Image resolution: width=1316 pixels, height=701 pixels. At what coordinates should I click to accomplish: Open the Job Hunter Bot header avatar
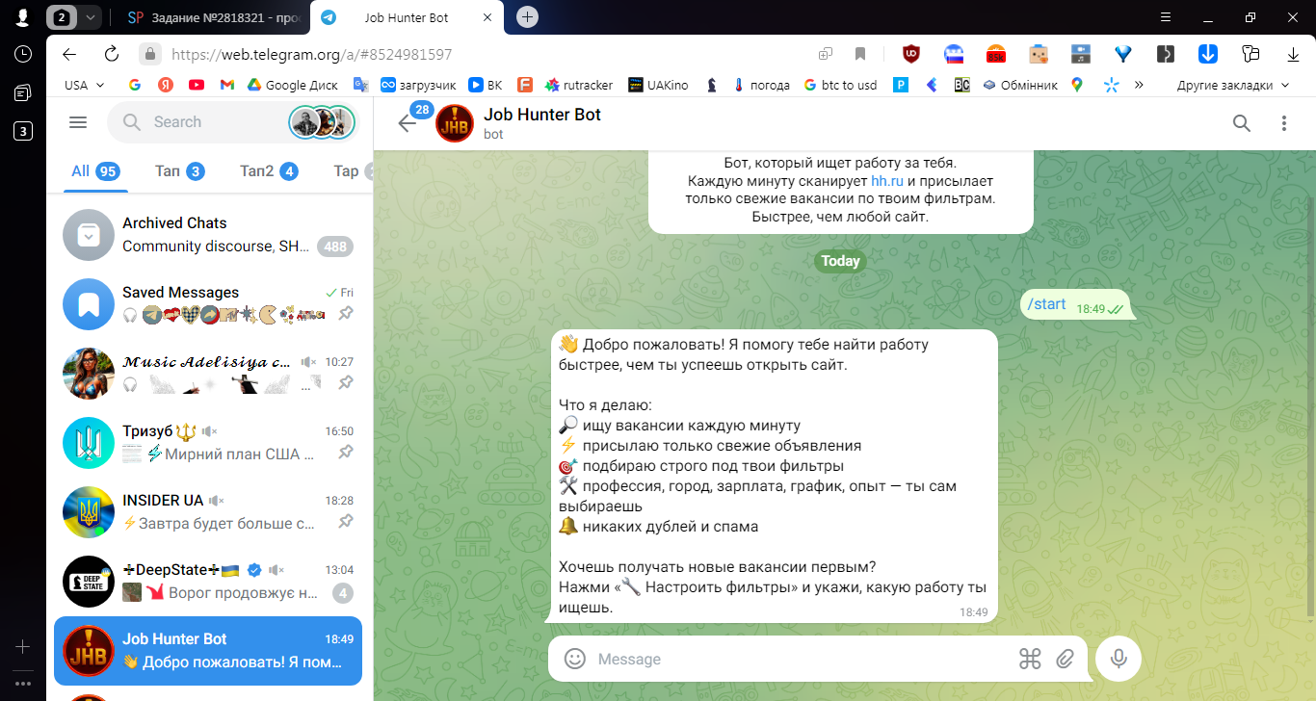pyautogui.click(x=455, y=123)
